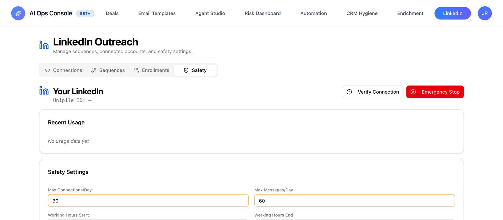Focus the Max Connections/Day field
503x220 pixels.
point(148,201)
